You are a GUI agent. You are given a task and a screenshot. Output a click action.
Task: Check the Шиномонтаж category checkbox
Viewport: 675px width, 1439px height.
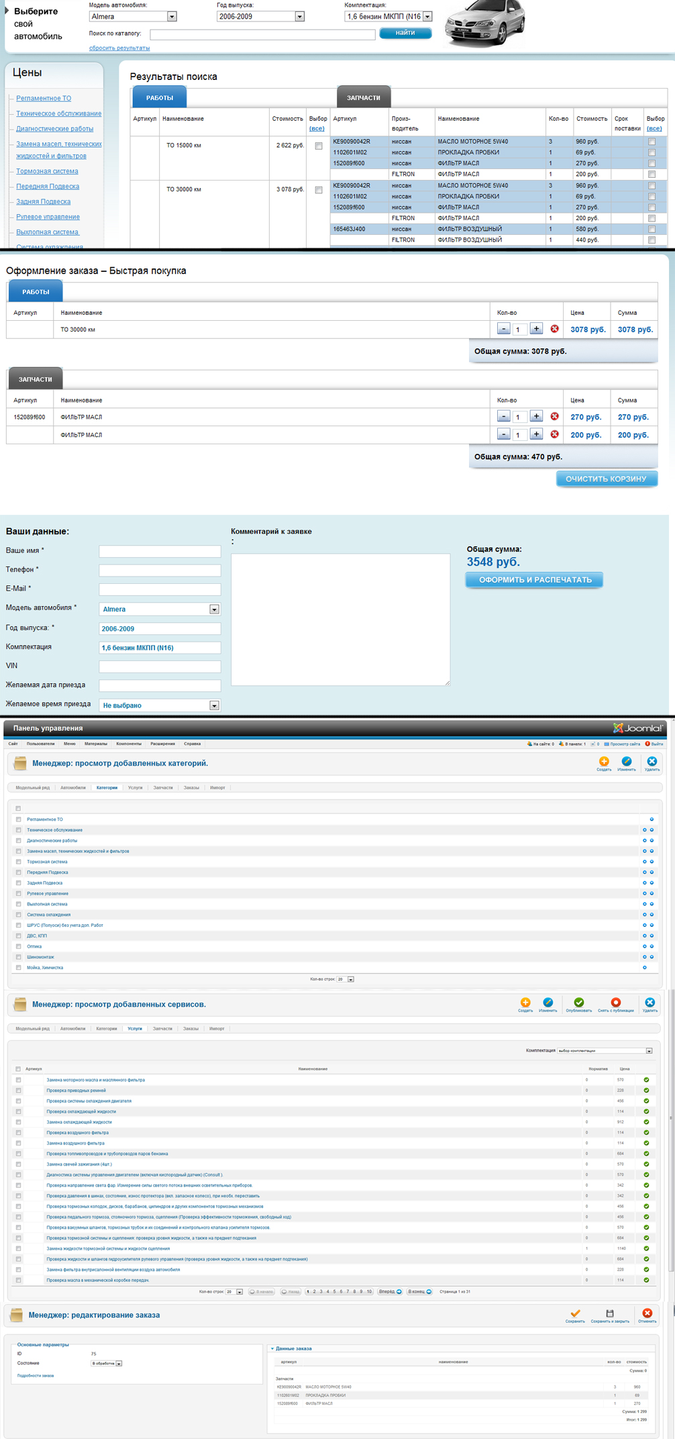(19, 957)
